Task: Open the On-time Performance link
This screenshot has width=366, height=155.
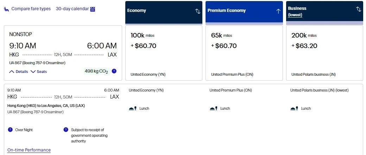Action: (x=29, y=150)
